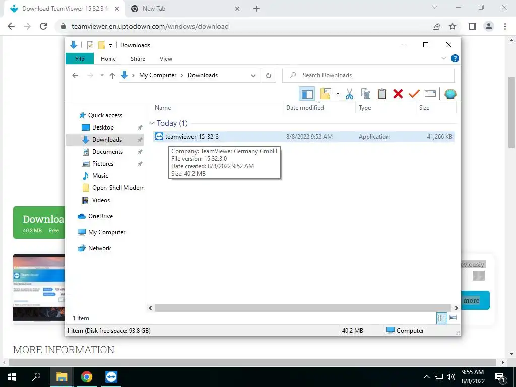Open TeamViewer from the taskbar
The height and width of the screenshot is (387, 516).
click(111, 377)
